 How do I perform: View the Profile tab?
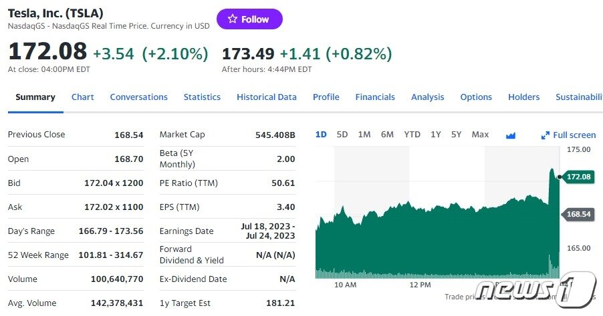(326, 97)
